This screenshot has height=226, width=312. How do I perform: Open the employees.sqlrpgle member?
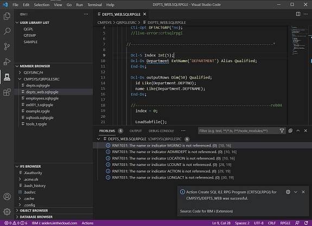(x=42, y=98)
